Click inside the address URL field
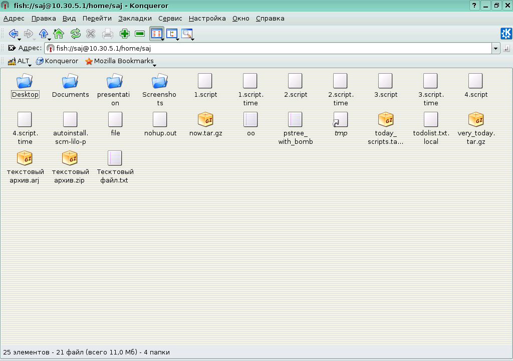Screen dimensions: 513x361 pos(271,49)
